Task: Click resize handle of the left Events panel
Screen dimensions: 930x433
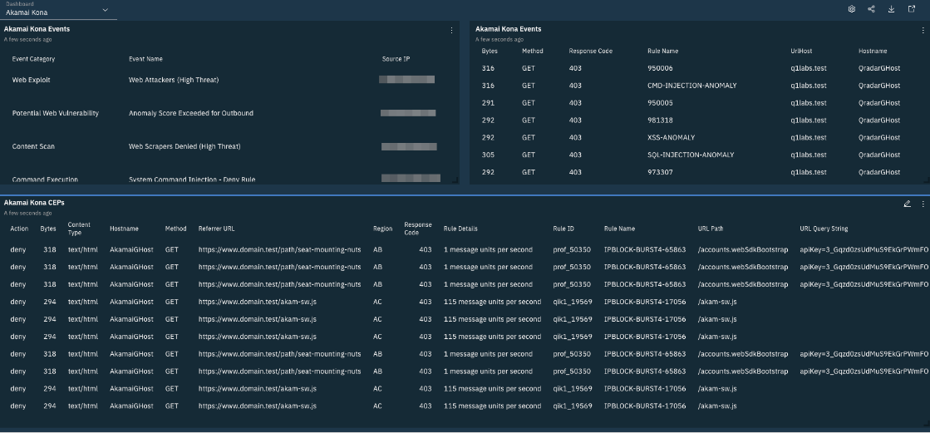Action: (455, 180)
